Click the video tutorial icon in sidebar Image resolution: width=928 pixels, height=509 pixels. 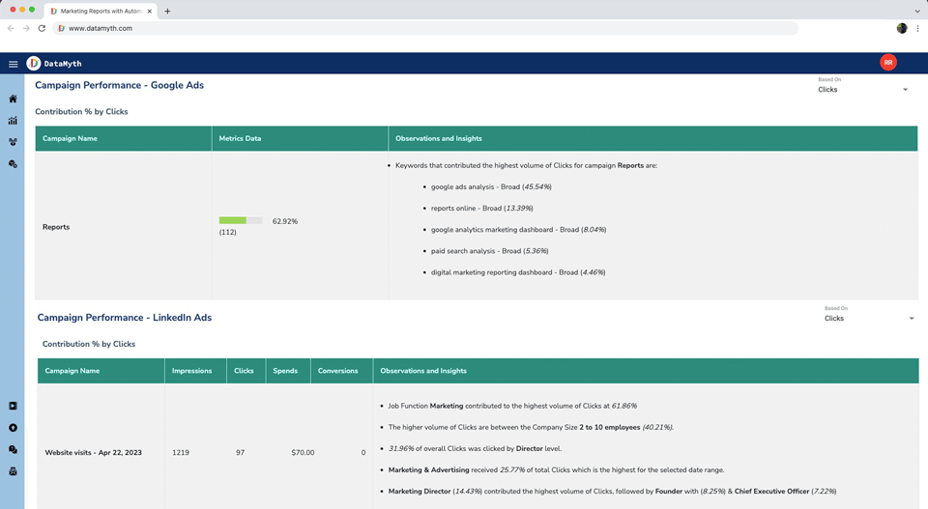pos(13,406)
